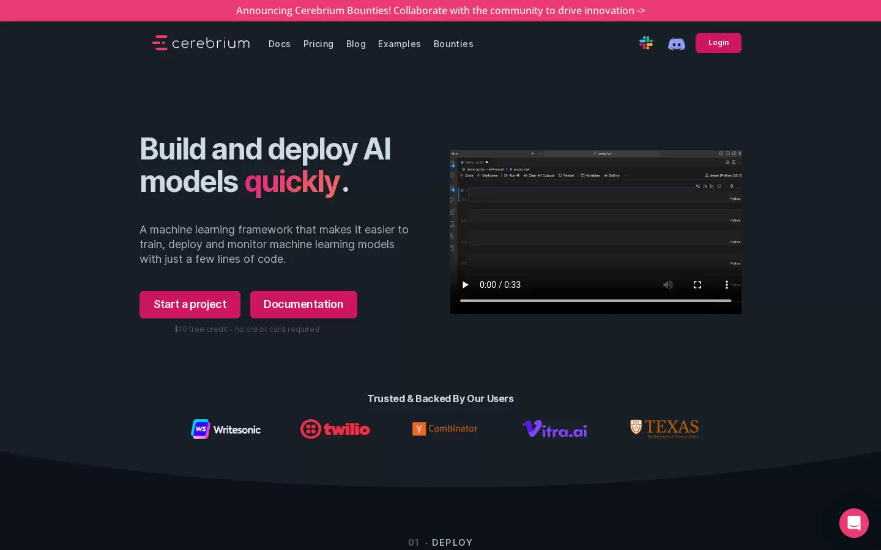Screen dimensions: 881x550
Task: Click the Y Combinator logo
Action: pyautogui.click(x=445, y=429)
